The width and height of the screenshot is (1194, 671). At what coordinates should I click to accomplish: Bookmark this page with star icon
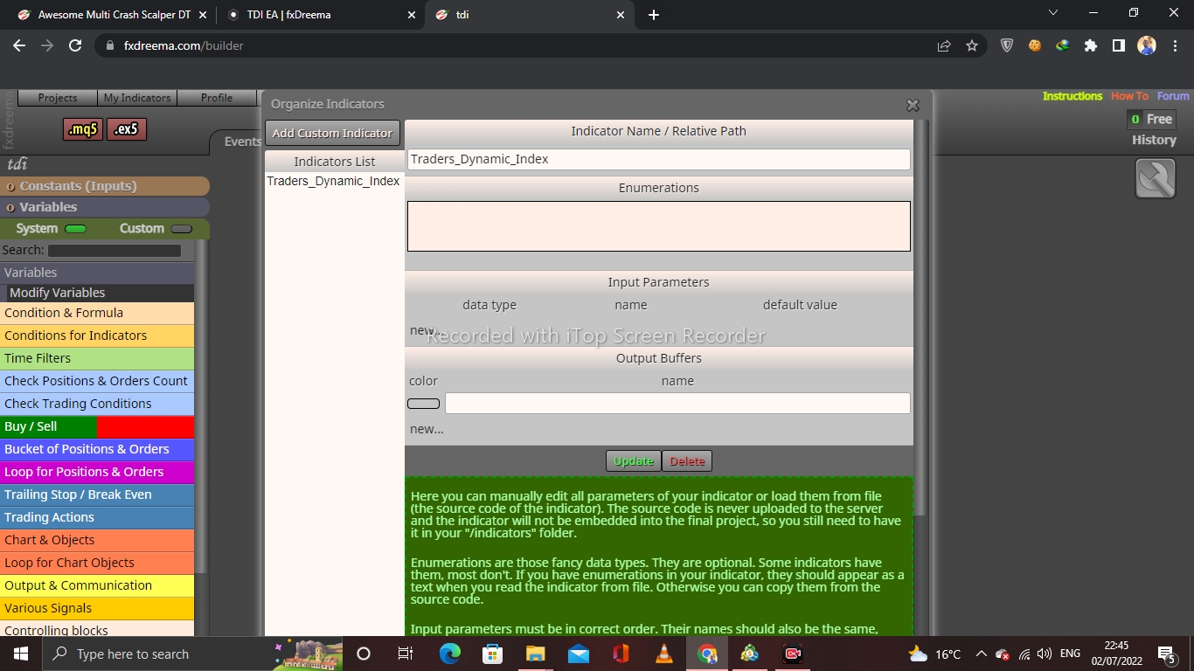[x=972, y=45]
